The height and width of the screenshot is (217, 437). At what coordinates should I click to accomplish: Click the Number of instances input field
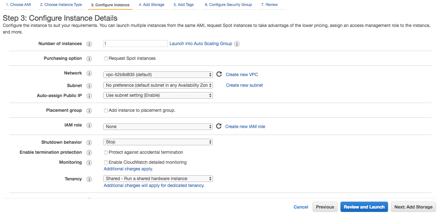(135, 44)
